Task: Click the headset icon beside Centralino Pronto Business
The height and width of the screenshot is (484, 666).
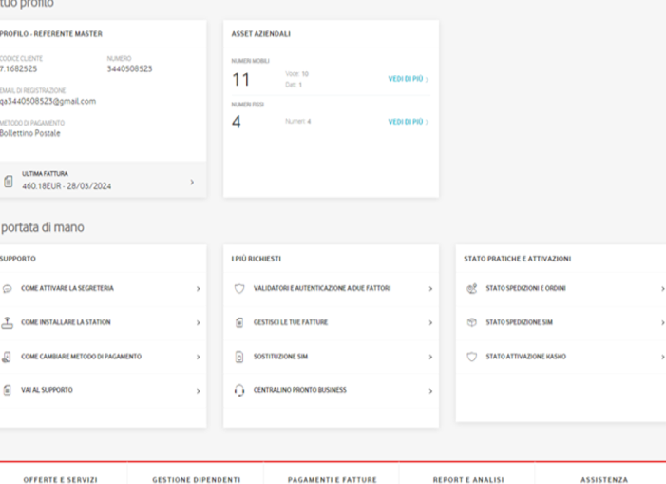Action: coord(239,390)
